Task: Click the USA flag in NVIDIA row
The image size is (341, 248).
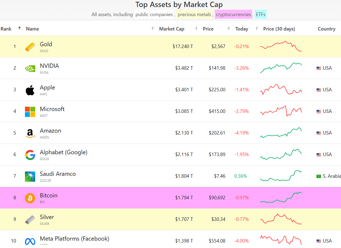Action: pos(319,68)
